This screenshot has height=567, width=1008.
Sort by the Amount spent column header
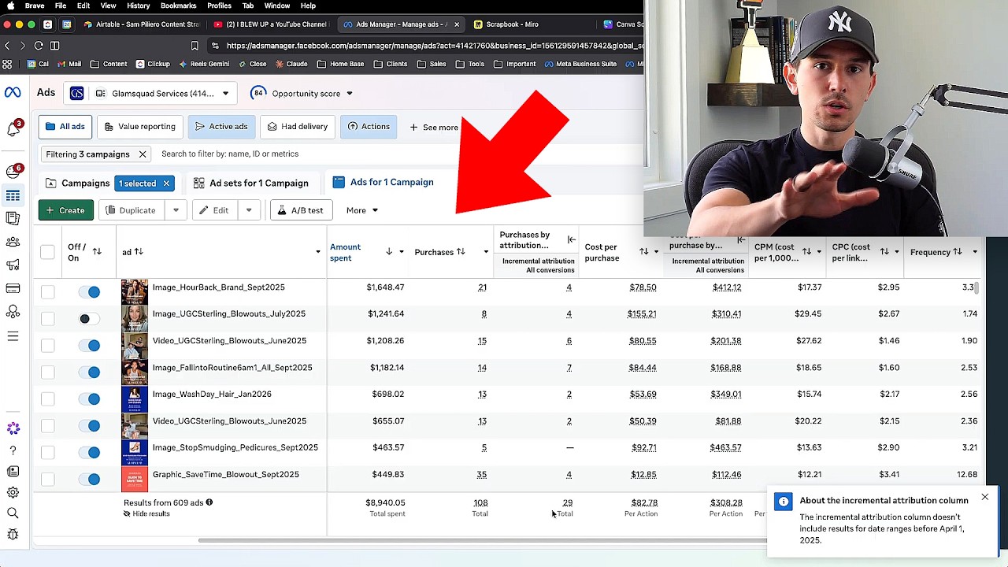345,252
